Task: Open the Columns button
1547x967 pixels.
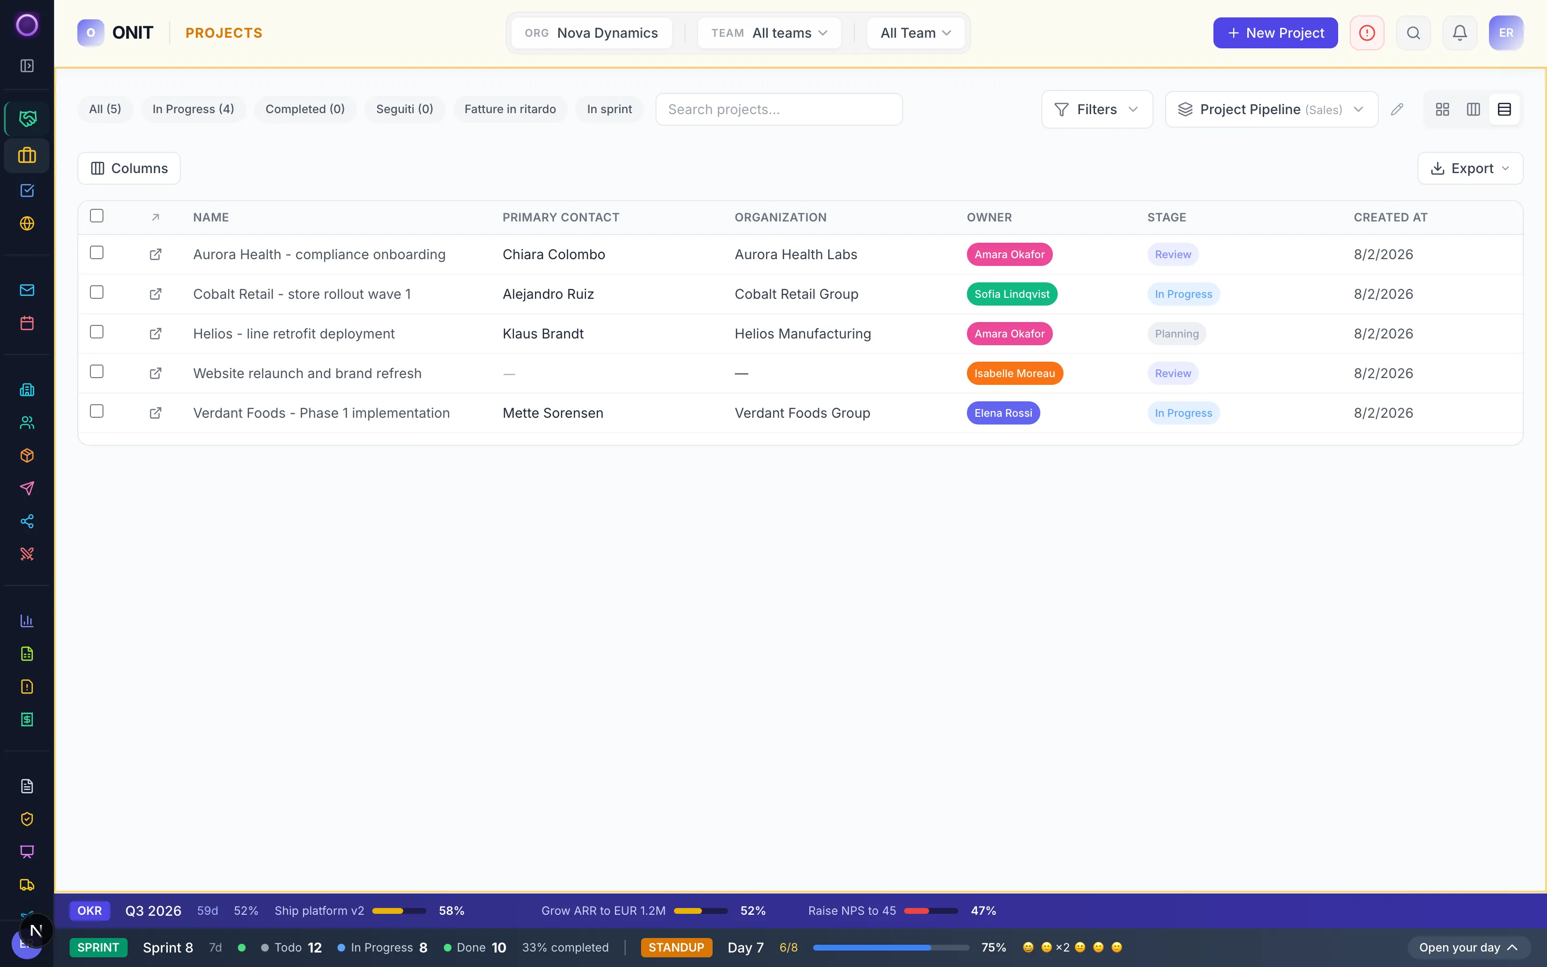Action: pos(129,168)
